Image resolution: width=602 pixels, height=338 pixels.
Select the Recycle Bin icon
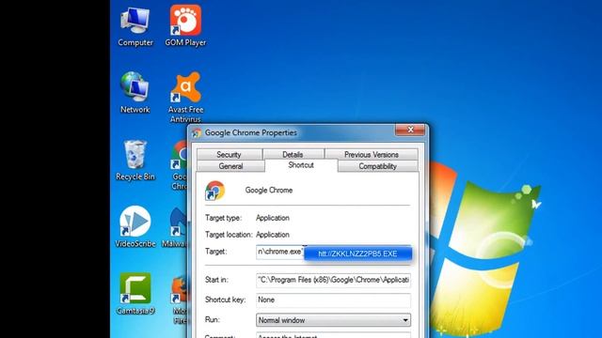[135, 161]
